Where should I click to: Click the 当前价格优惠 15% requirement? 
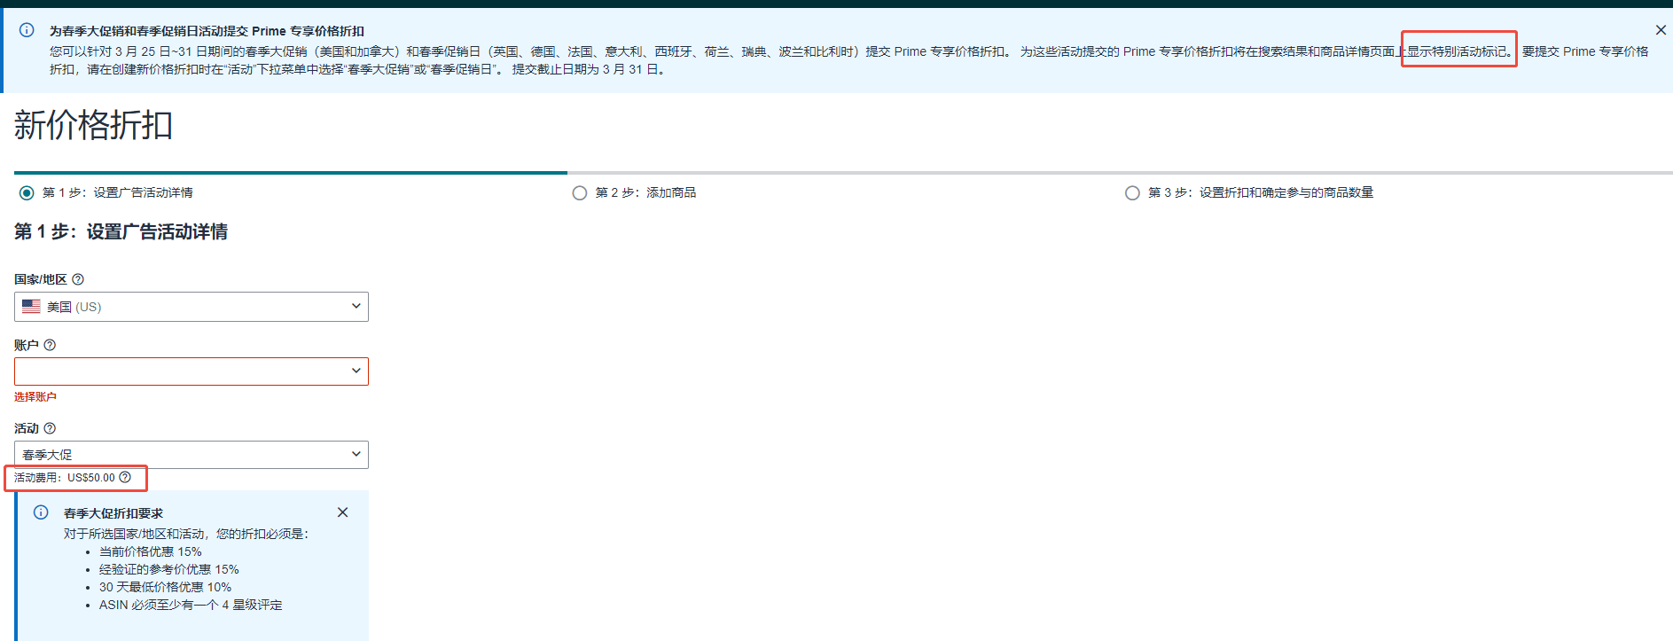(151, 551)
